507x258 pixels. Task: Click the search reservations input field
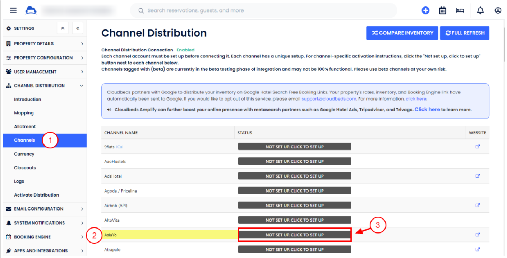point(264,10)
